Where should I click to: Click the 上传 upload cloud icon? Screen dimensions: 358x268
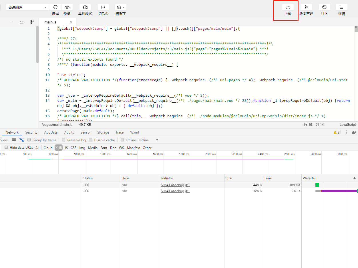[288, 7]
